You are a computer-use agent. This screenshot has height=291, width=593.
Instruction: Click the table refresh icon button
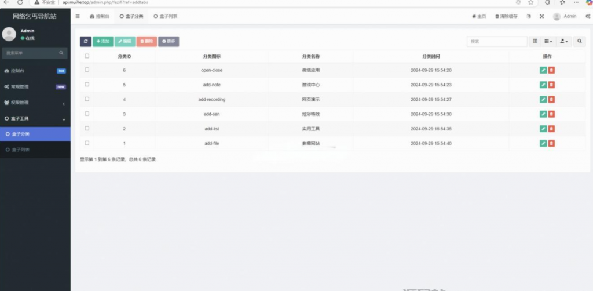(86, 41)
